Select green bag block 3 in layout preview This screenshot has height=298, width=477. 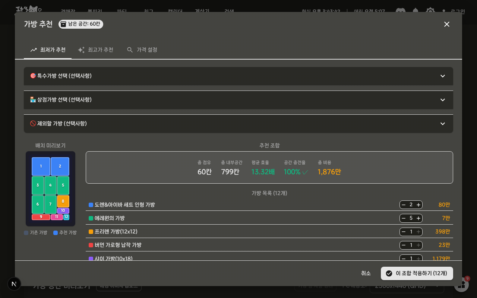coord(38,186)
